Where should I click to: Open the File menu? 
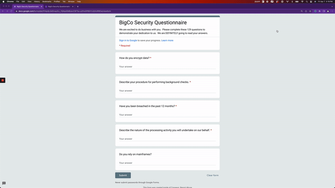pos(18,2)
